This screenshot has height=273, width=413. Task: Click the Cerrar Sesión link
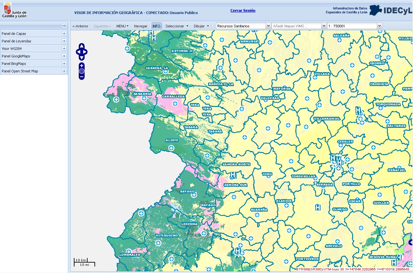coord(242,10)
